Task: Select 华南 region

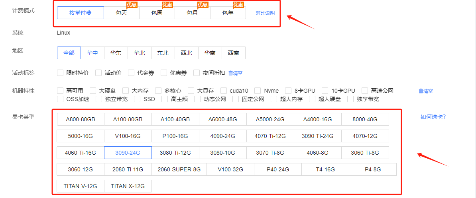Action: (210, 53)
